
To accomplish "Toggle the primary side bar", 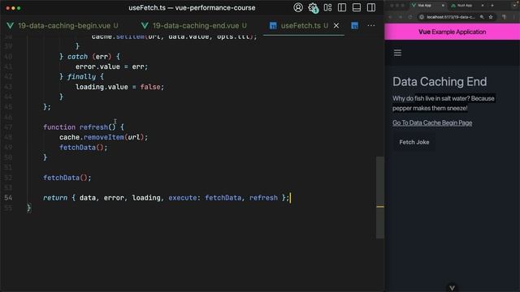I will point(342,7).
